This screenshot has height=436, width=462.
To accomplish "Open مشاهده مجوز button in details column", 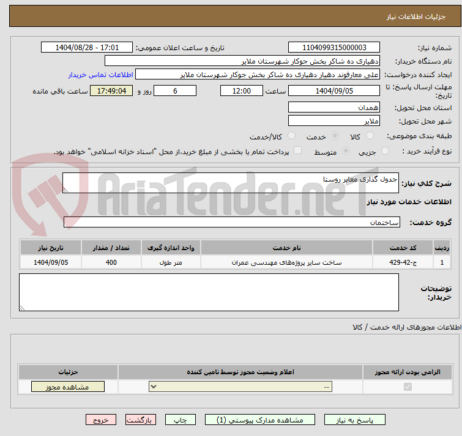I will (x=68, y=387).
